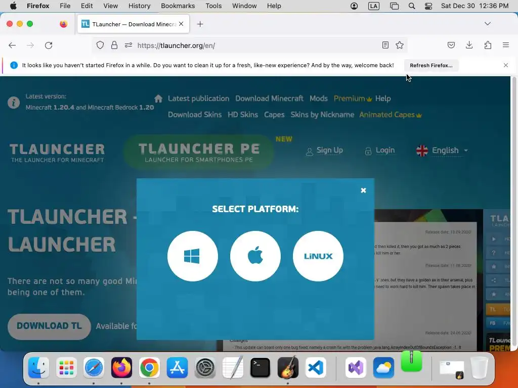Click the Refresh Firefox… button
518x388 pixels.
point(431,65)
